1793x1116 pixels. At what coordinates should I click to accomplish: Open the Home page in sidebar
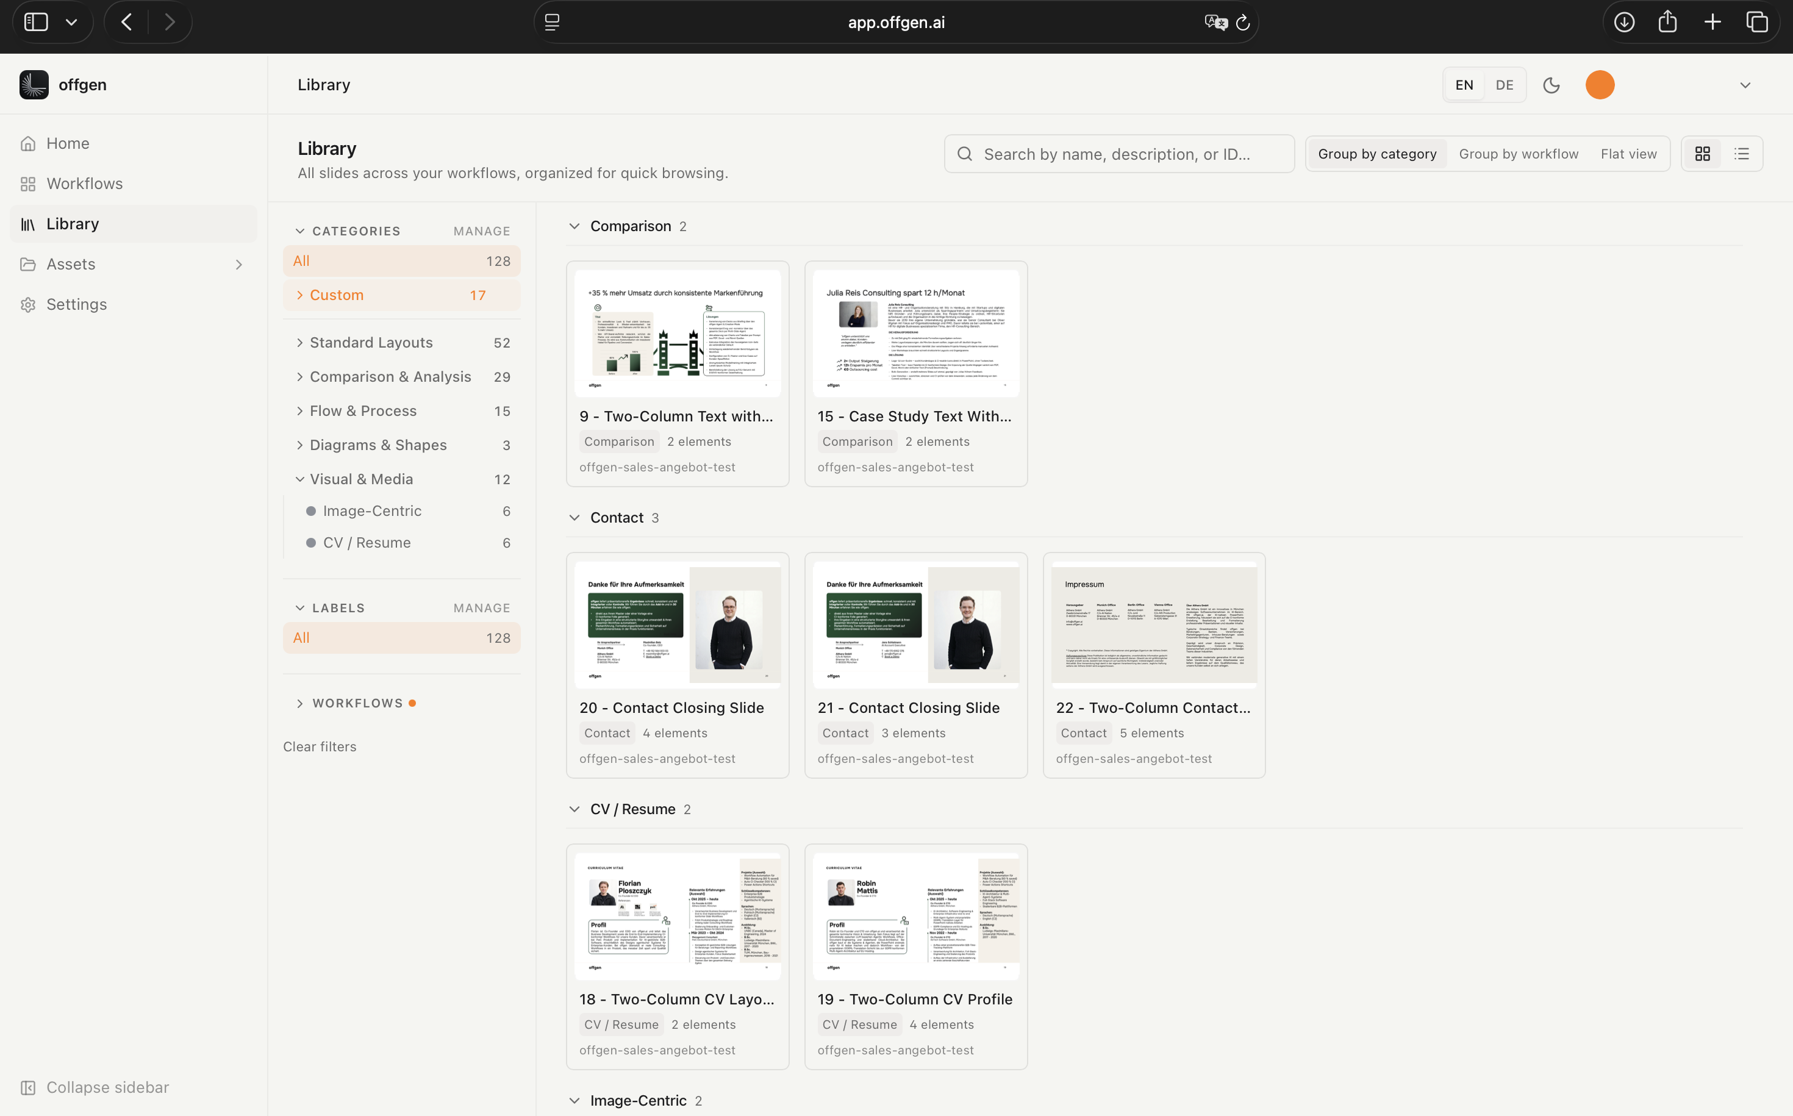(x=133, y=143)
